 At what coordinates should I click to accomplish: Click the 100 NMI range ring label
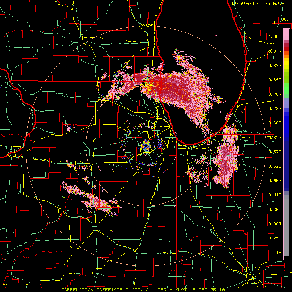[x=145, y=26]
